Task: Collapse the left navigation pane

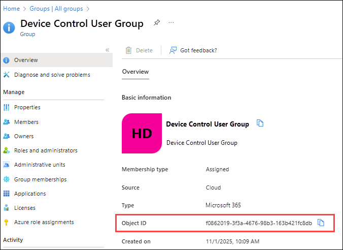Action: point(107,50)
